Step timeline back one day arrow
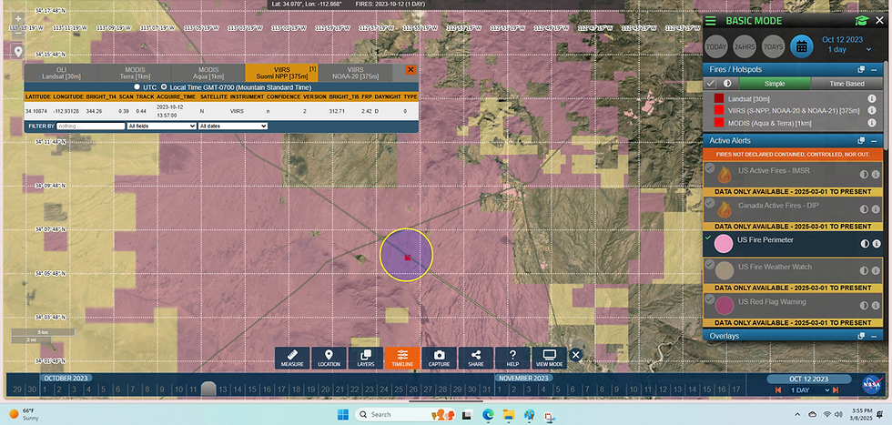Screen dimensions: 892x425 point(778,390)
